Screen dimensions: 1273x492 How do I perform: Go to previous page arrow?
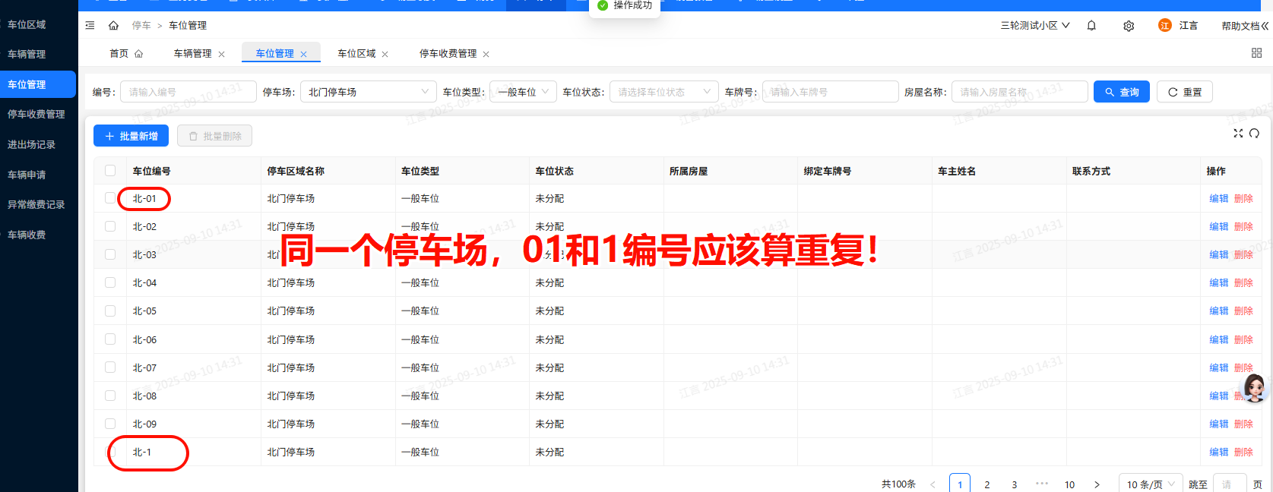[x=933, y=484]
